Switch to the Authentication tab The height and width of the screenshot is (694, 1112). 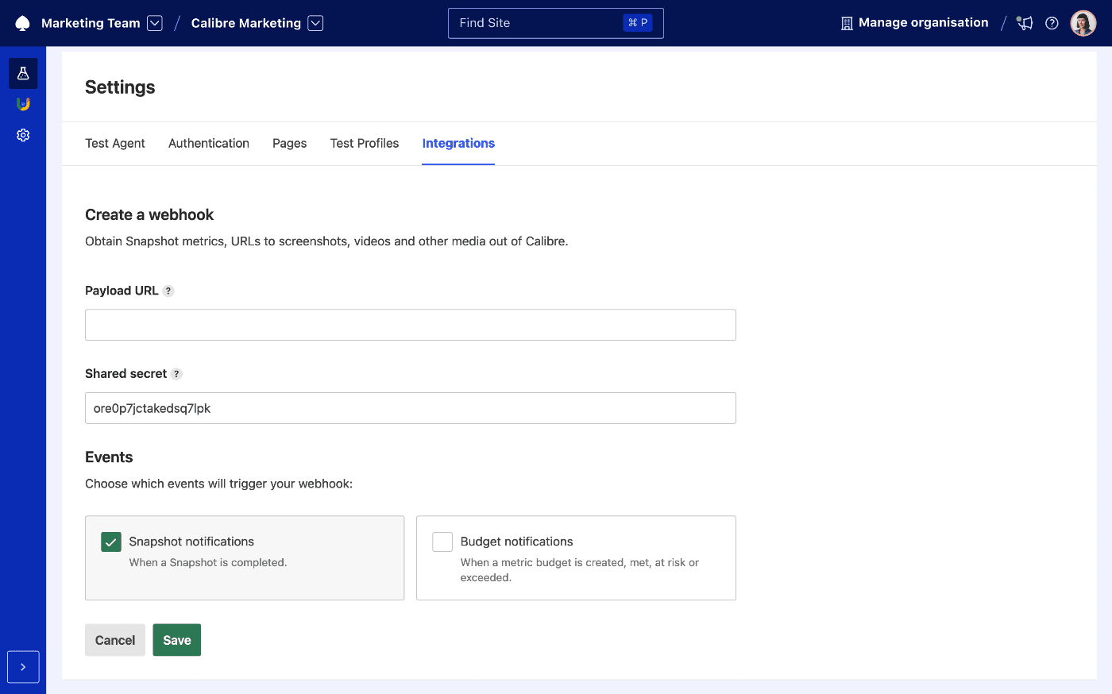tap(208, 143)
